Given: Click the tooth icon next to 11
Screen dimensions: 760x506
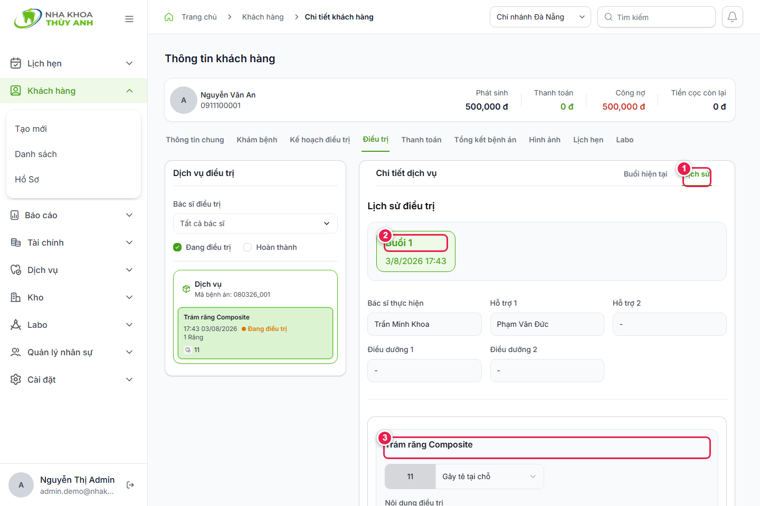Looking at the screenshot, I should pyautogui.click(x=188, y=350).
